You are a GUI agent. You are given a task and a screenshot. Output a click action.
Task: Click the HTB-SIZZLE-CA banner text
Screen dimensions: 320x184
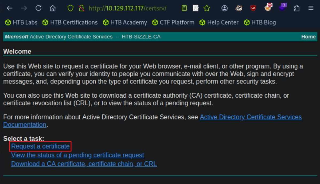tap(141, 37)
